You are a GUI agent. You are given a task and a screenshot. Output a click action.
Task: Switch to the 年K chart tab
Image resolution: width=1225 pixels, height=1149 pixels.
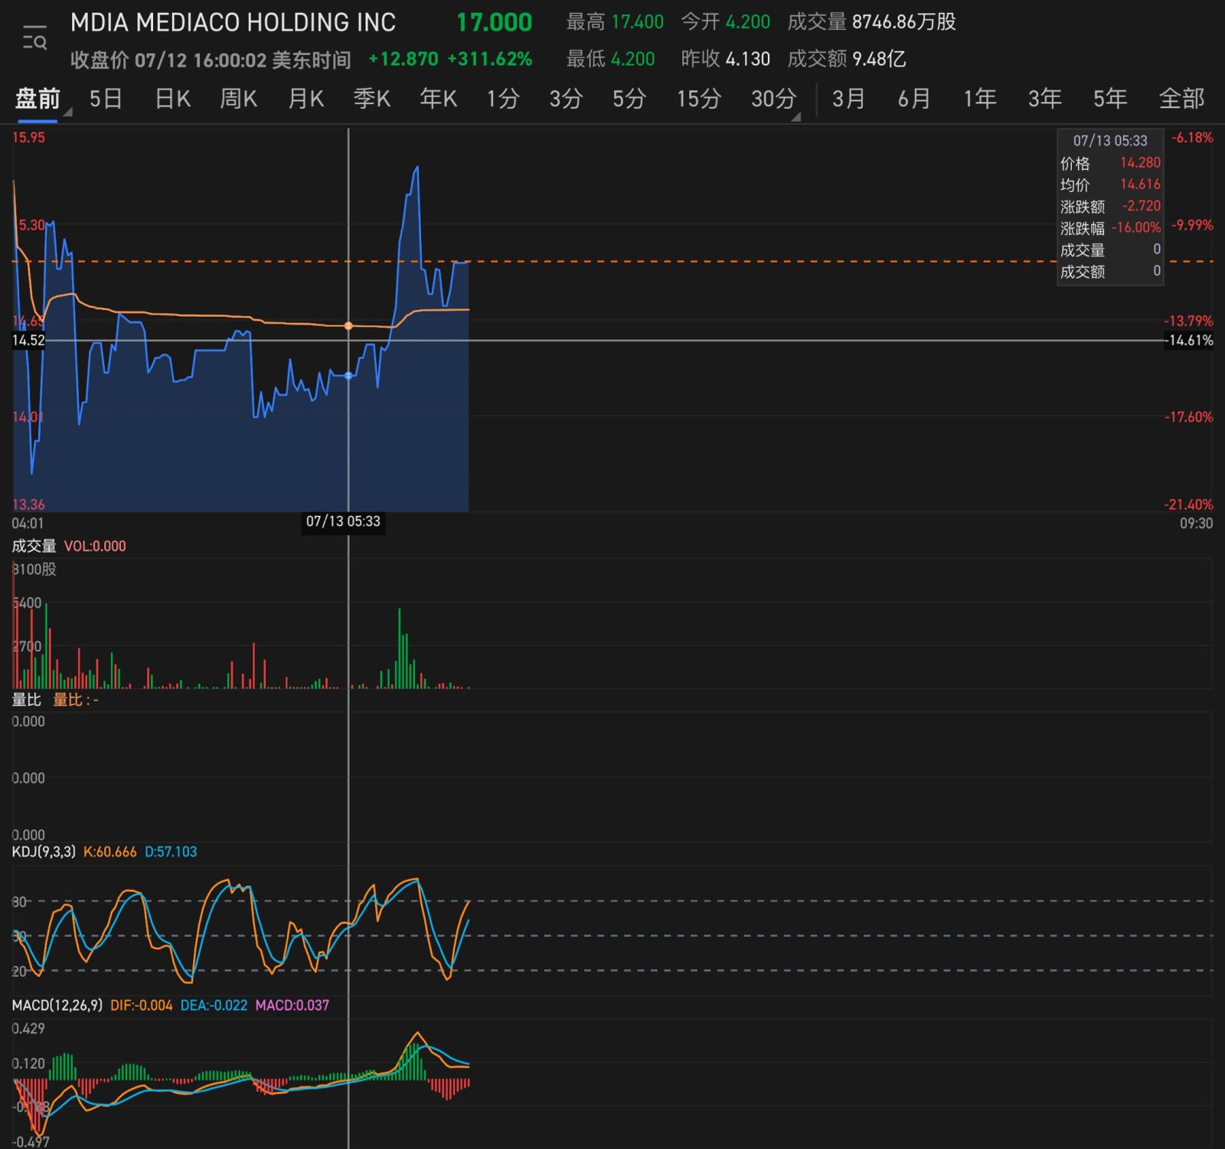438,99
